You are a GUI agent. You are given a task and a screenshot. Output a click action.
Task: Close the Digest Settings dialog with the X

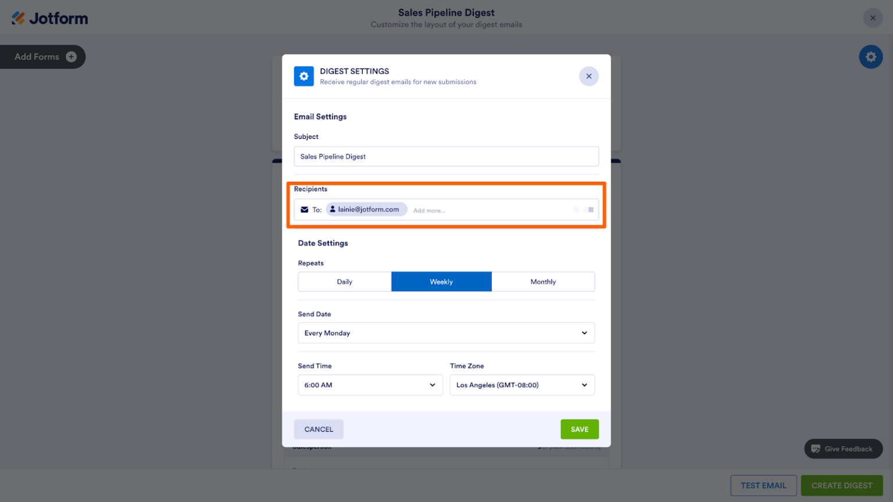click(588, 76)
